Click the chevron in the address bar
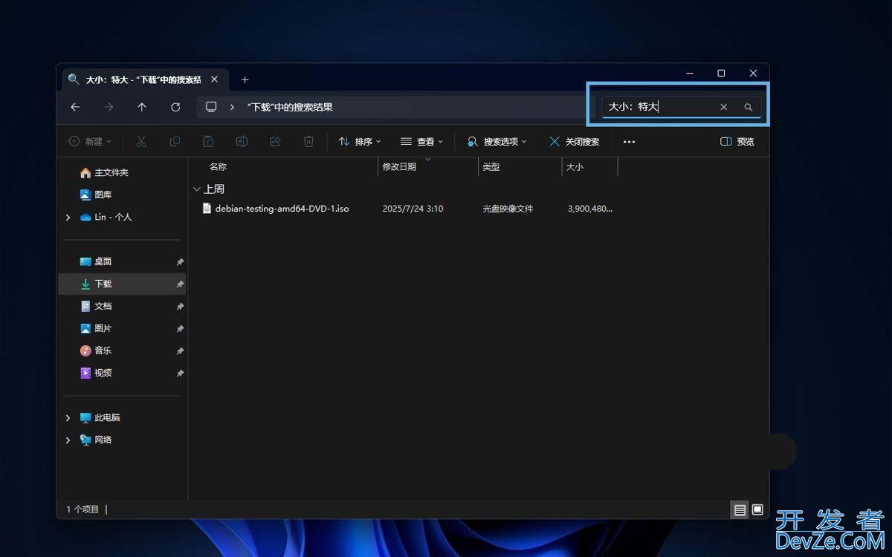This screenshot has width=892, height=557. coord(232,107)
